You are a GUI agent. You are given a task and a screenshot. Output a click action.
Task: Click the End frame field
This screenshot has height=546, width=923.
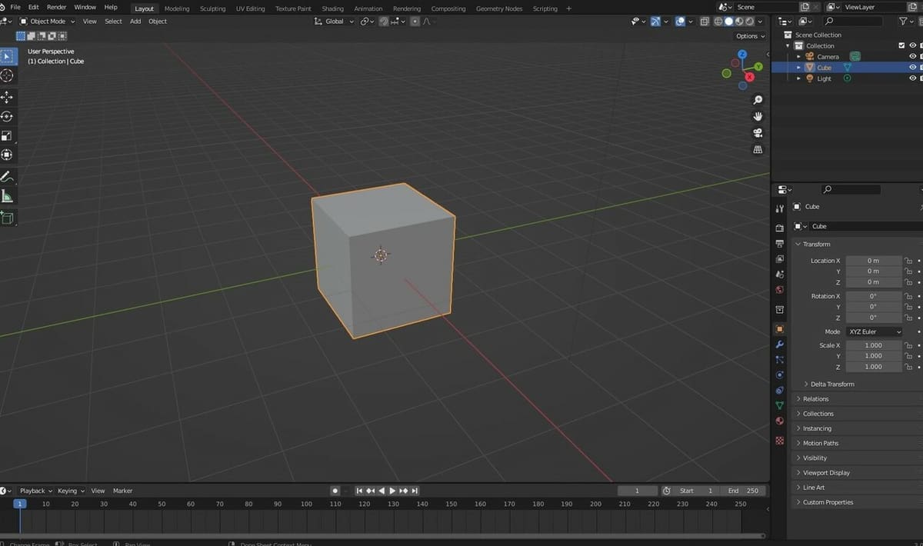point(744,491)
